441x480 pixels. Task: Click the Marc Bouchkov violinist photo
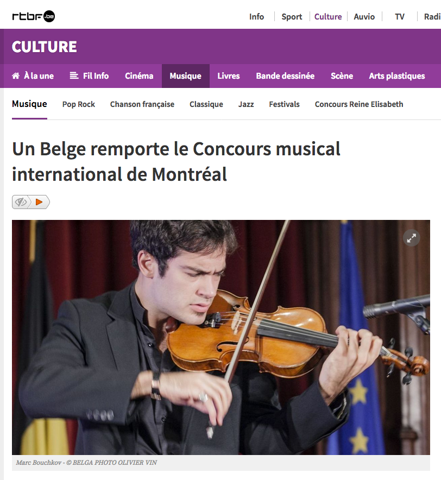click(221, 337)
